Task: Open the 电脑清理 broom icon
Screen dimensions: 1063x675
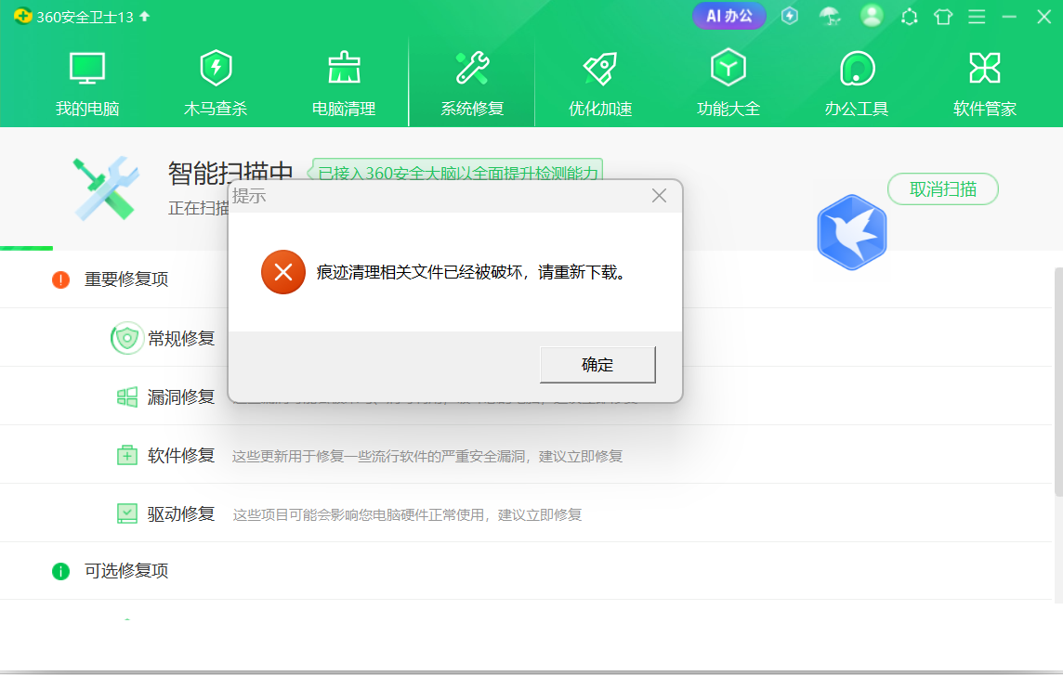Action: 344,69
